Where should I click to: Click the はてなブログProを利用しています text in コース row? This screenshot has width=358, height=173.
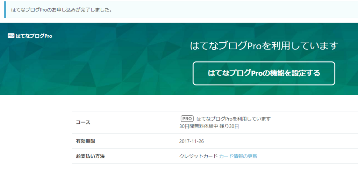point(233,119)
